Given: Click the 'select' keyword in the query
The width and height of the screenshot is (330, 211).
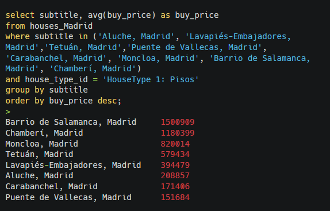Looking at the screenshot, I should pyautogui.click(x=20, y=15).
